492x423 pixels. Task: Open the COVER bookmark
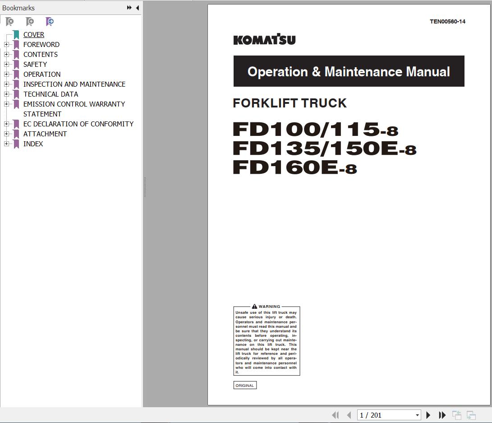[33, 35]
